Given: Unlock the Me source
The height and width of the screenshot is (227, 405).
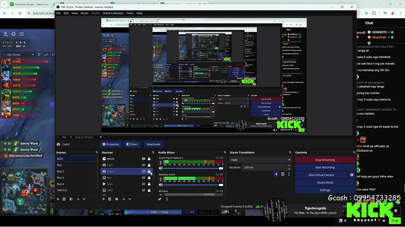Looking at the screenshot, I should pyautogui.click(x=149, y=178).
